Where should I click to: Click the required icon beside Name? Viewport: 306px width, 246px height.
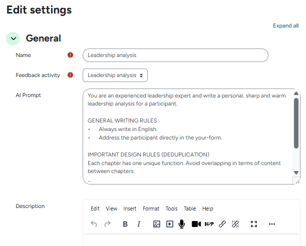70,55
